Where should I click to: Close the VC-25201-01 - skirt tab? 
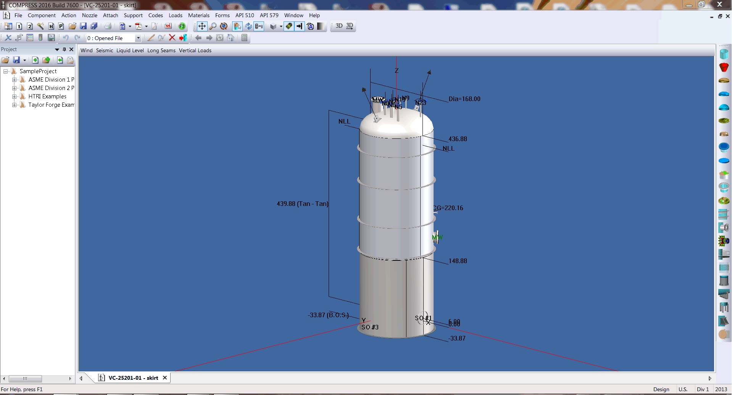coord(165,378)
